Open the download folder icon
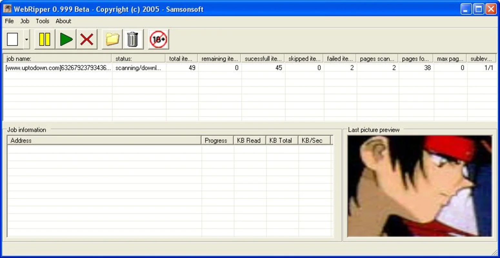Image resolution: width=500 pixels, height=258 pixels. (112, 39)
